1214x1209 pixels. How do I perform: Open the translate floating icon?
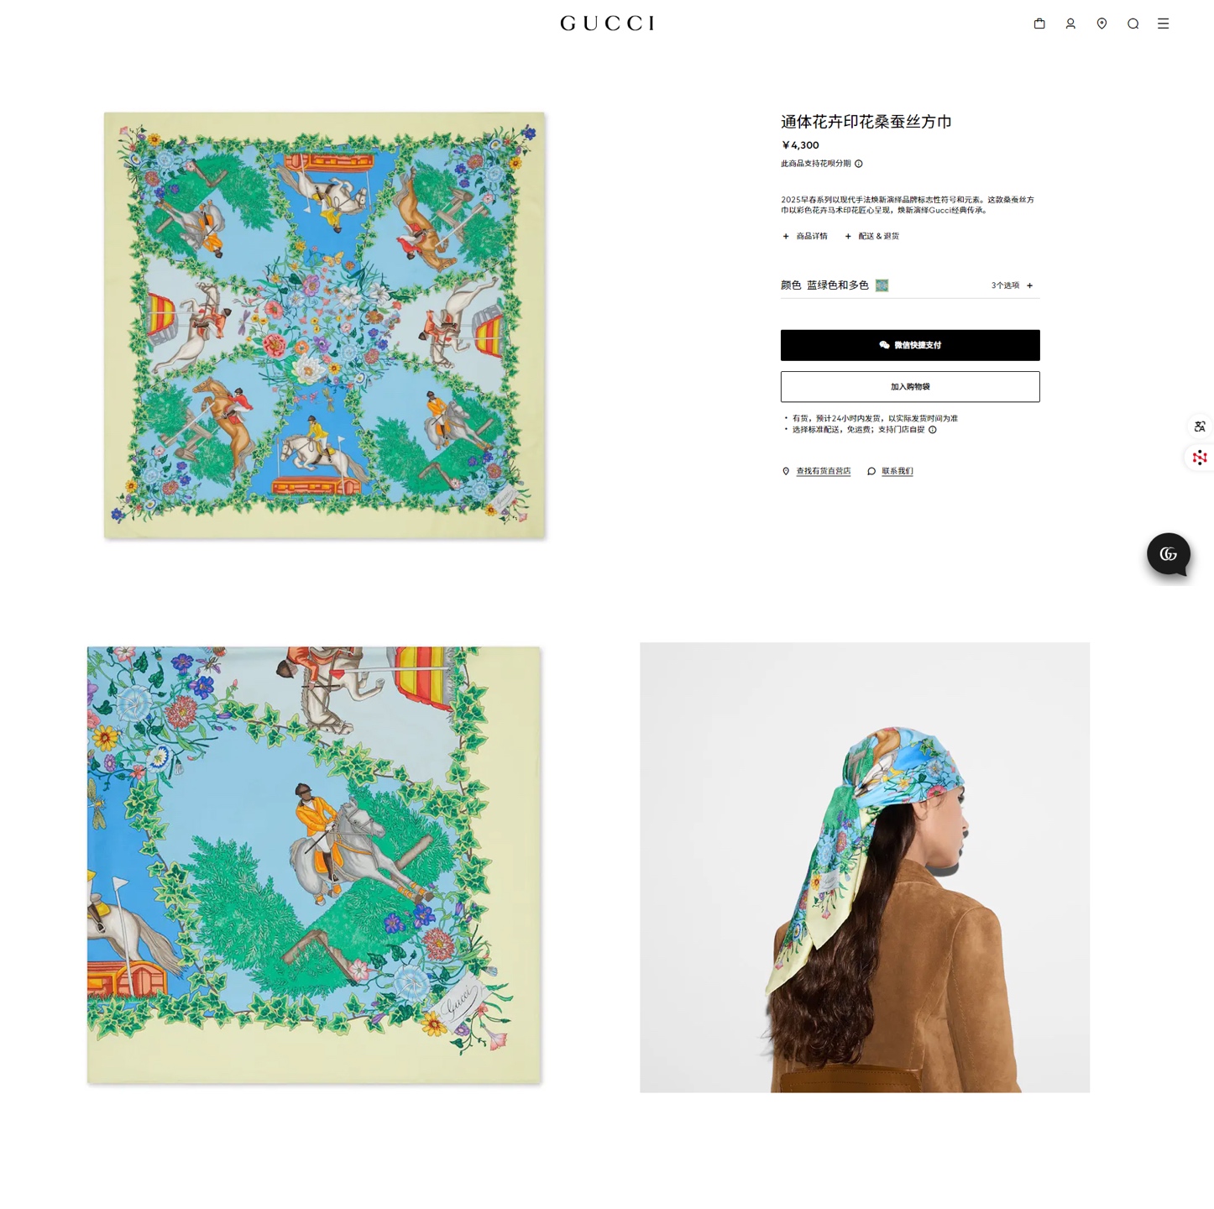[x=1201, y=427]
